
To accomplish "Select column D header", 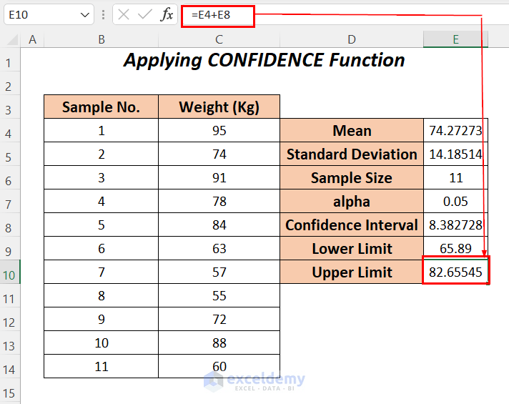I will [x=352, y=39].
